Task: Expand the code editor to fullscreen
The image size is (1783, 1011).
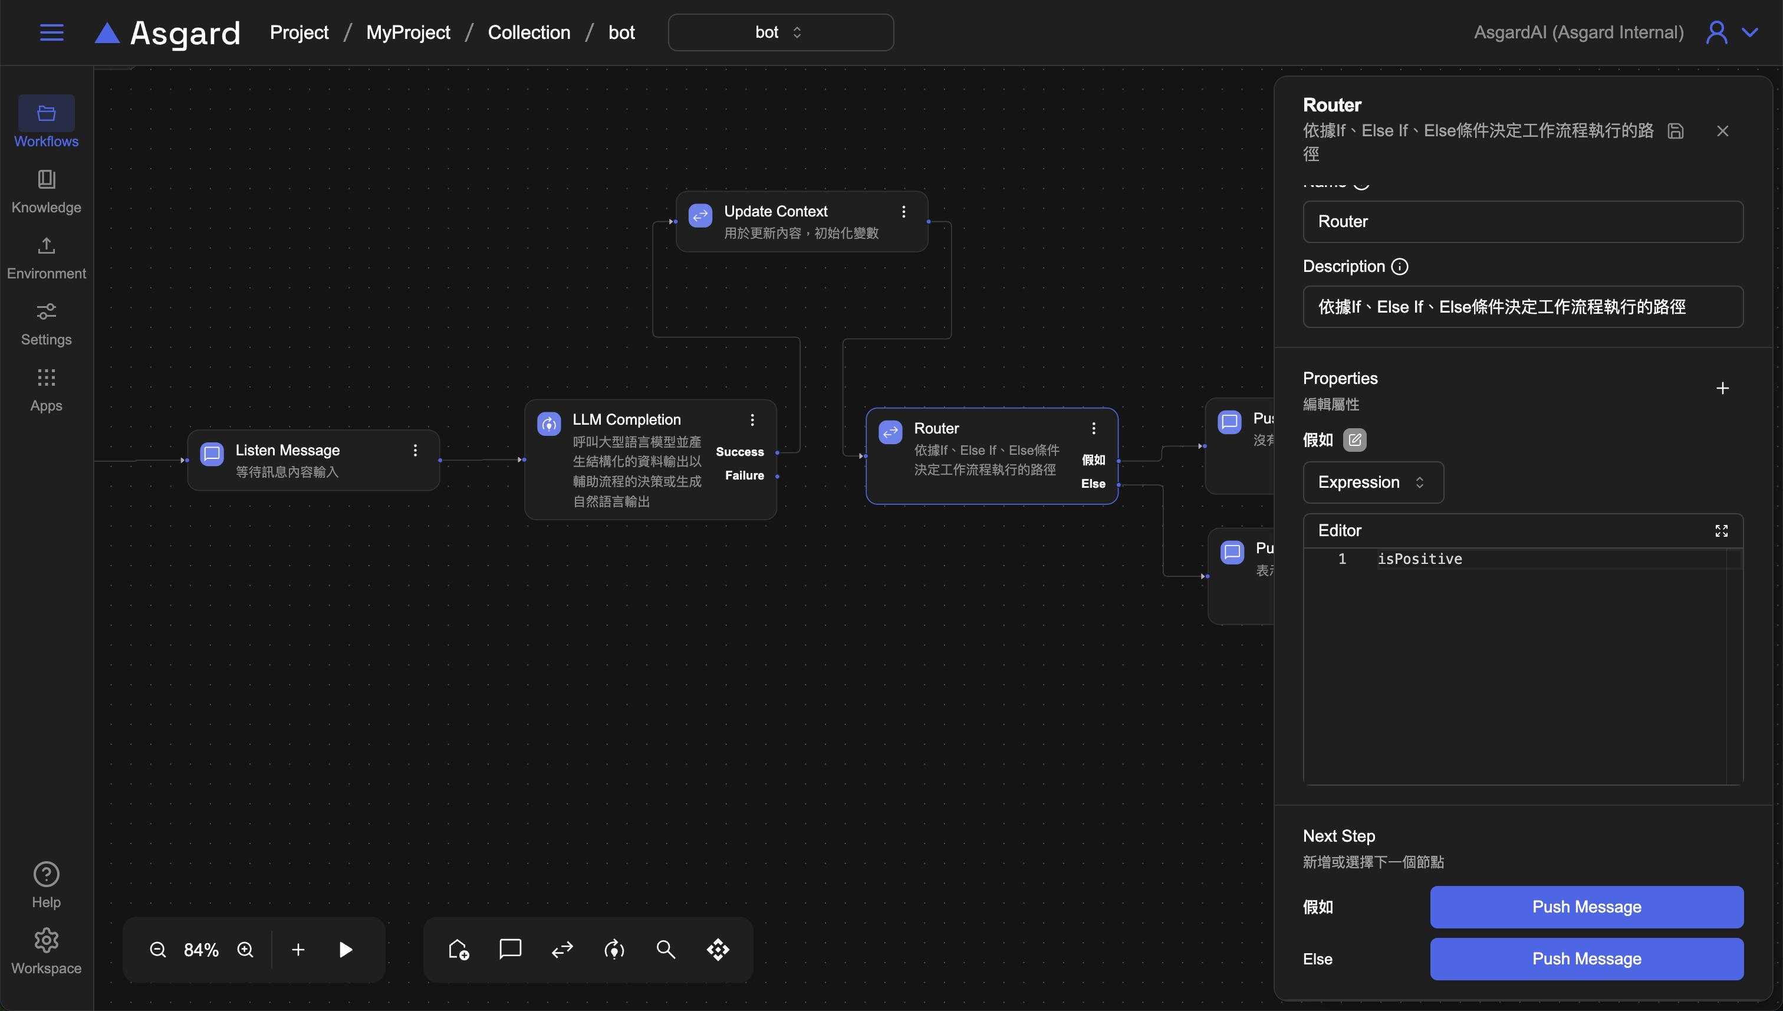Action: pyautogui.click(x=1721, y=530)
